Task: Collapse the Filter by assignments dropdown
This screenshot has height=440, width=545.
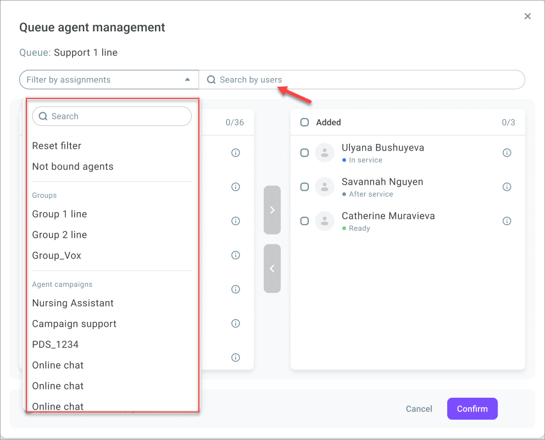Action: pyautogui.click(x=187, y=80)
